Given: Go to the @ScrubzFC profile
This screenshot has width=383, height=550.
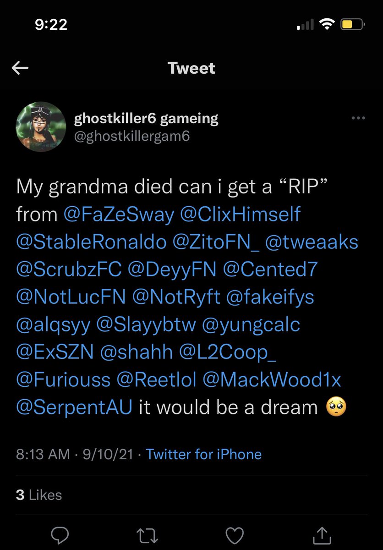Looking at the screenshot, I should [x=69, y=269].
